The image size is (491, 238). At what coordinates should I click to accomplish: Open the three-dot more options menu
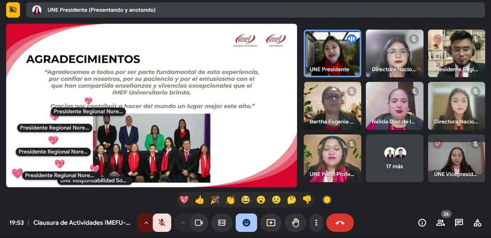pos(316,223)
